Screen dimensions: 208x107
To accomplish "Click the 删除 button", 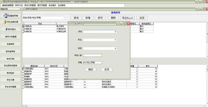I will click(113, 18).
